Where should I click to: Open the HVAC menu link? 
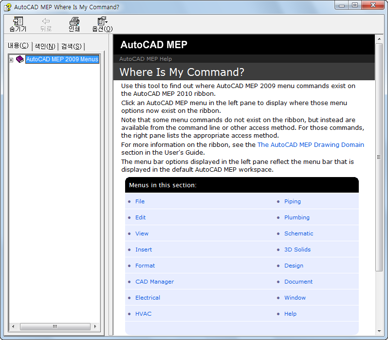pos(143,314)
